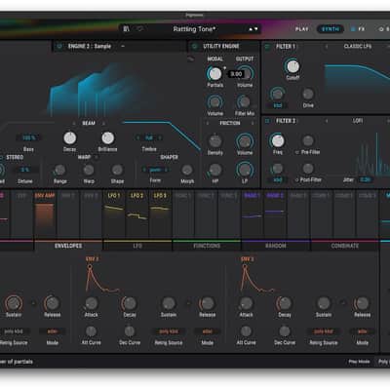The height and width of the screenshot is (390, 390).
Task: Click the Filter 1 Drive knob
Action: [x=308, y=95]
